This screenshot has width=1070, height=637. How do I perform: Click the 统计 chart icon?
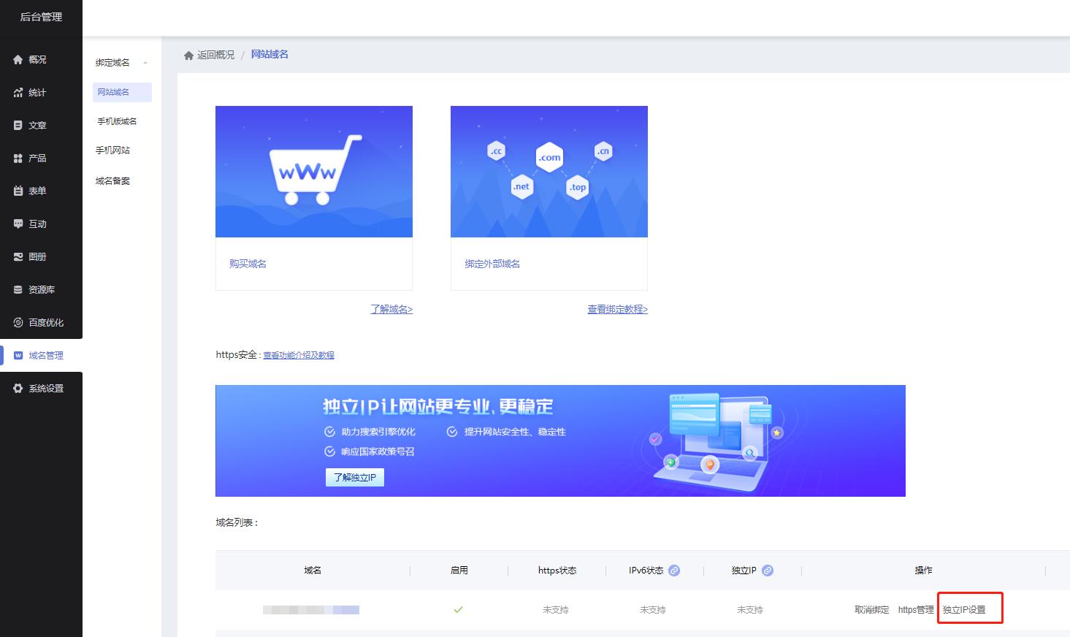point(18,93)
